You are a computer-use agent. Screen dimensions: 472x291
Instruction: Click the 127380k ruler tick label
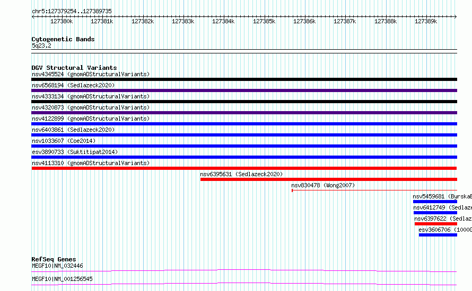click(62, 21)
